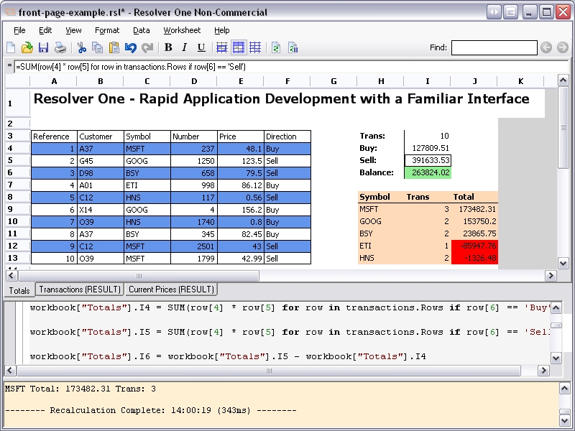Click the grey redo arrow icon
Screen dimensions: 575x431
point(147,47)
